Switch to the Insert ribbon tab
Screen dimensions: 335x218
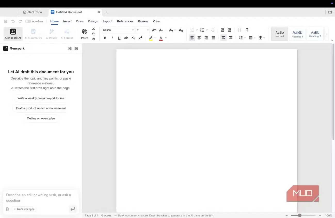[67, 21]
